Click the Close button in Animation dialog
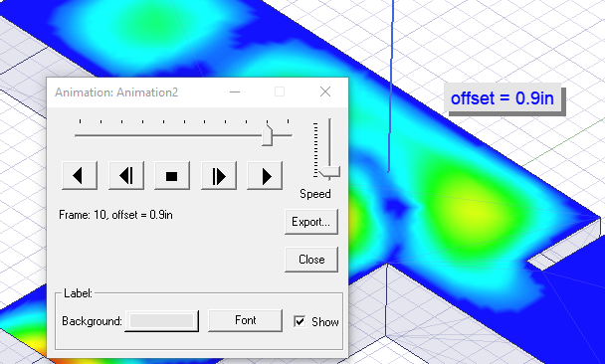The image size is (605, 364). tap(311, 260)
